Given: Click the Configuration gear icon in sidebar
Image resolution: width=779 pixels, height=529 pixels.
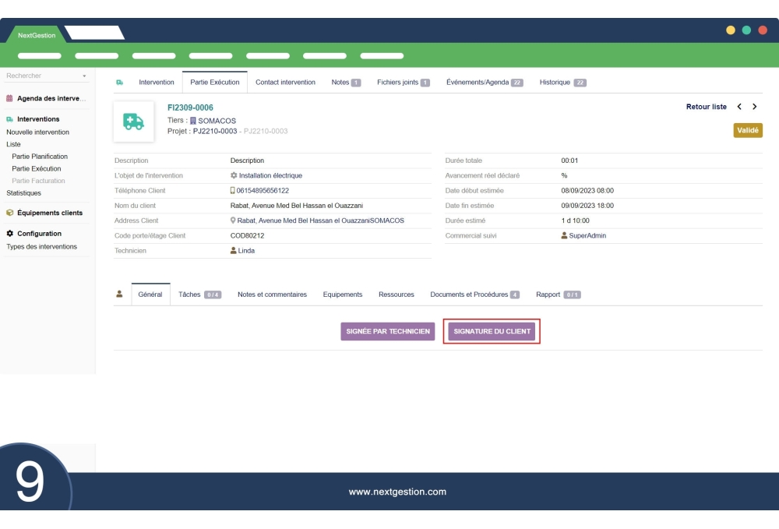Looking at the screenshot, I should click(10, 234).
